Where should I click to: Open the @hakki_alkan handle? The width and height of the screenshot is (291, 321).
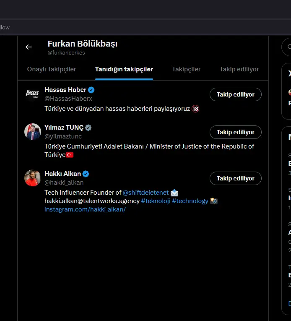click(x=64, y=183)
